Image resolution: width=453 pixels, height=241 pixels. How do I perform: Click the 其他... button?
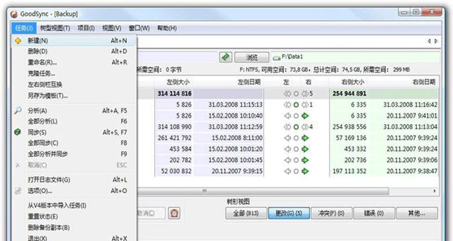tap(417, 213)
